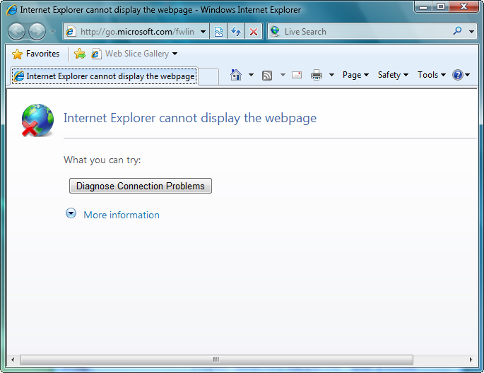Select the 'Internet Explorer cannot display' tab
This screenshot has height=373, width=484.
pyautogui.click(x=104, y=76)
